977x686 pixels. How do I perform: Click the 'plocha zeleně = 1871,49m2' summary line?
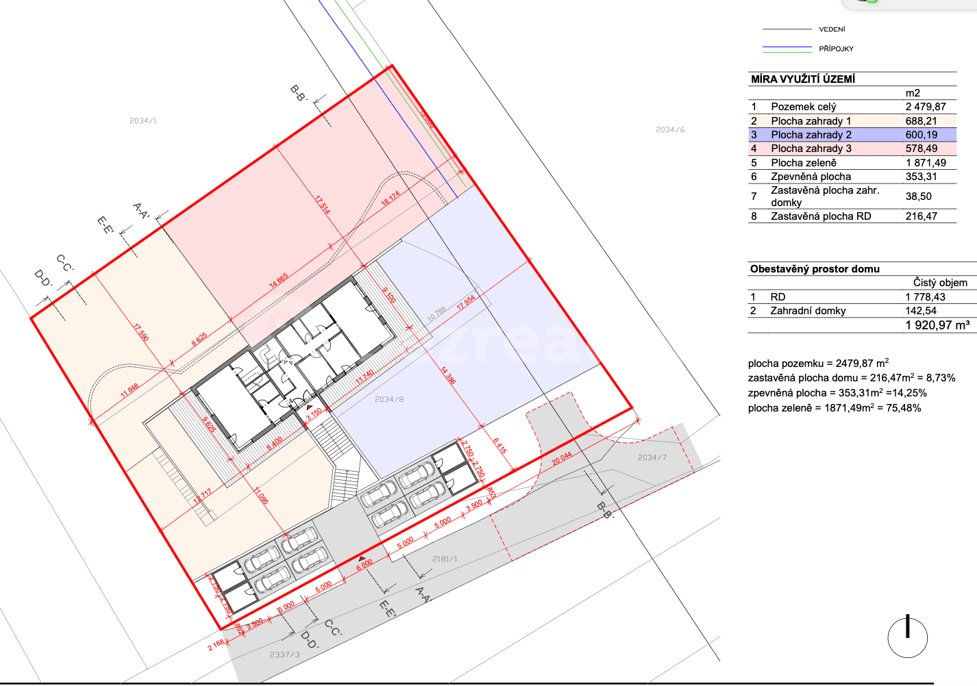point(834,408)
